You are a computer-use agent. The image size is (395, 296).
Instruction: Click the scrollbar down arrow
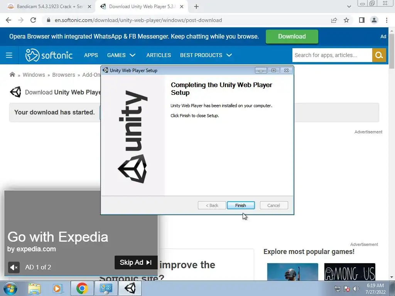tap(392, 277)
